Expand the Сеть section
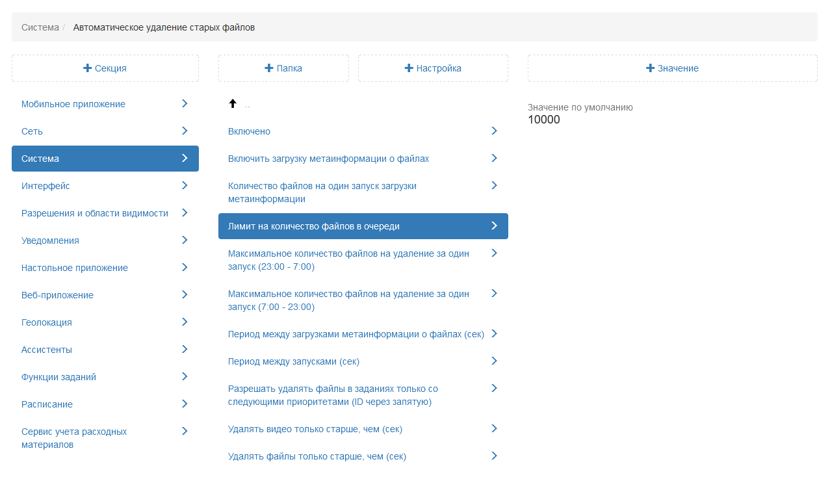Screen dimensions: 830x479 pyautogui.click(x=32, y=131)
